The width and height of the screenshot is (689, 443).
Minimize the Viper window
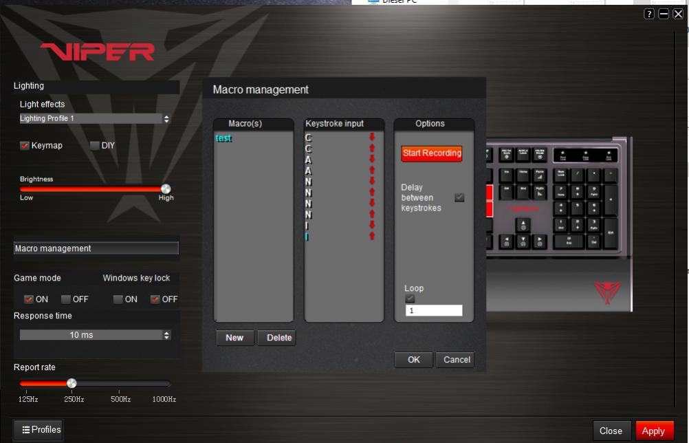664,14
